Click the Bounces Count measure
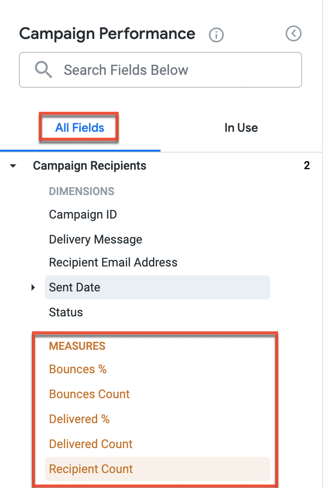This screenshot has width=324, height=488. tap(89, 394)
